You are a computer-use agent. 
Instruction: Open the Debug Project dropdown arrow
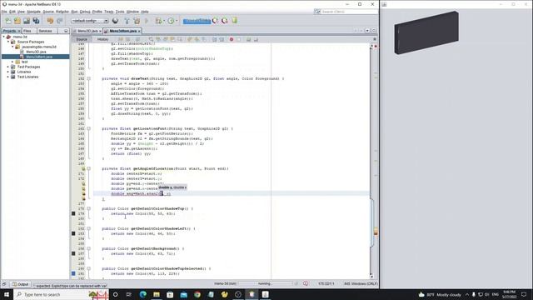coord(163,21)
